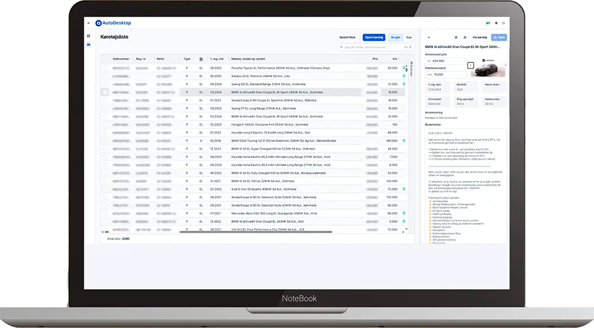Sort by Stelnummer column header
The width and height of the screenshot is (594, 328).
click(x=121, y=59)
